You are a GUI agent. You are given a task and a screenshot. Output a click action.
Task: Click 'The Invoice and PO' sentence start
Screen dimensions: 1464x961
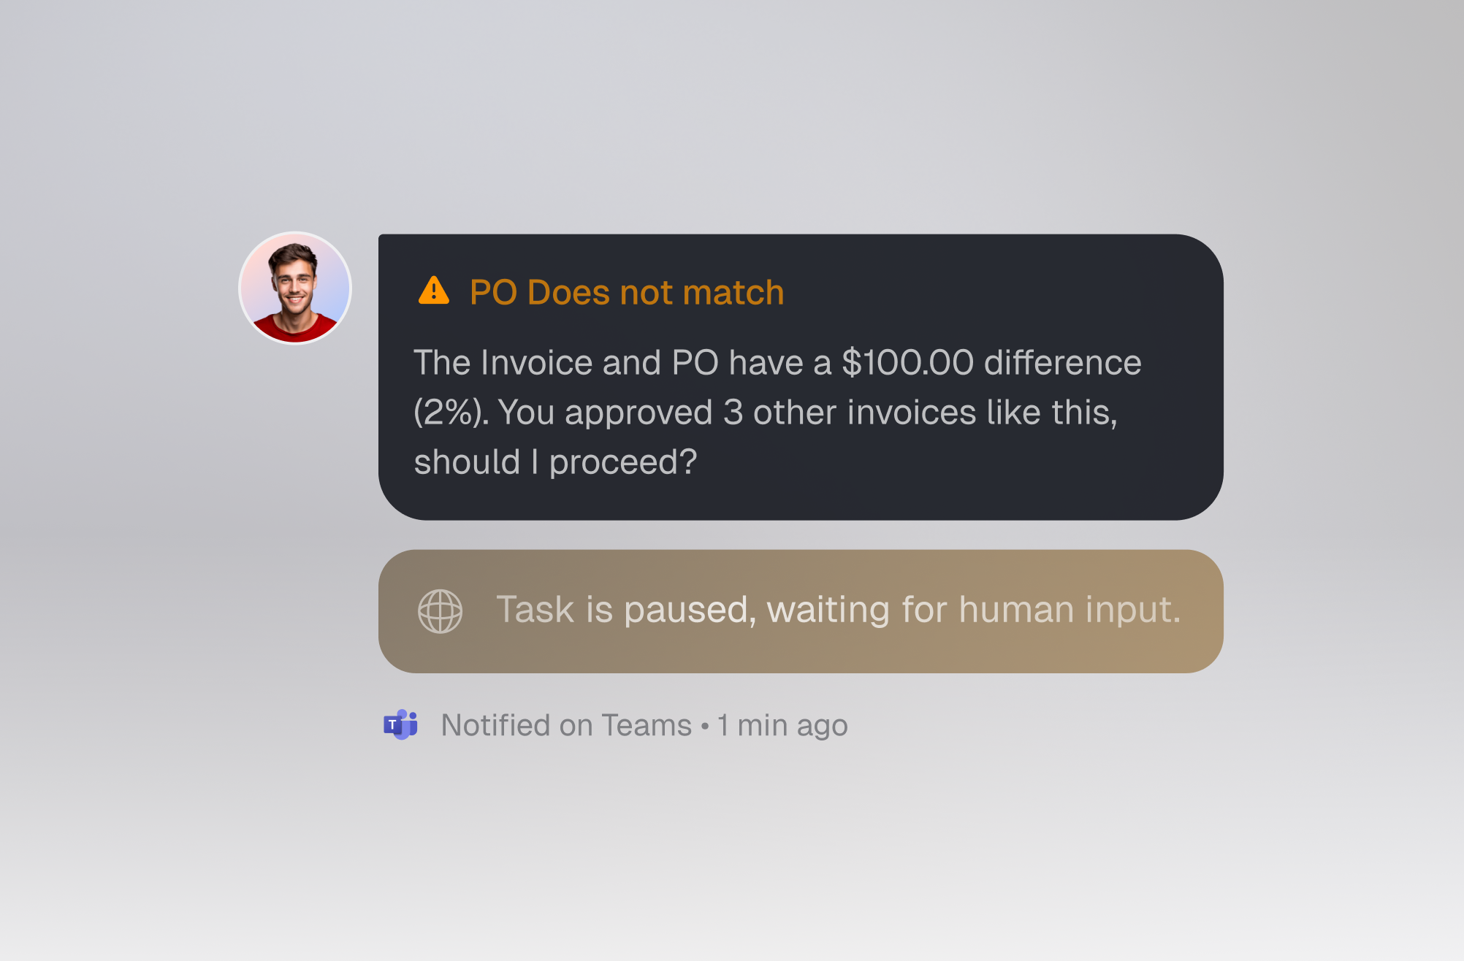click(x=566, y=362)
